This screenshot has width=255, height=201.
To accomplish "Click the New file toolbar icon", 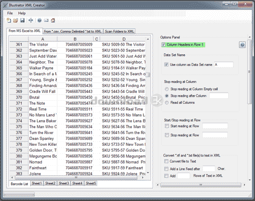I will pyautogui.click(x=9, y=20).
